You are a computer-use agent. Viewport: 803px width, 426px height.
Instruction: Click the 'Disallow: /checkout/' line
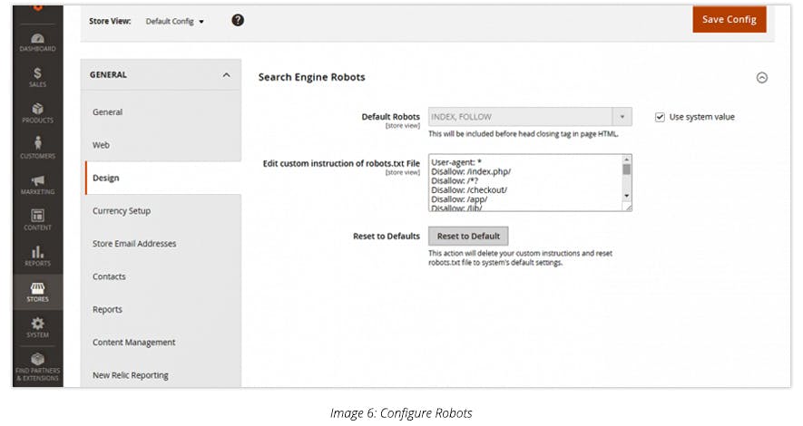[x=469, y=189]
